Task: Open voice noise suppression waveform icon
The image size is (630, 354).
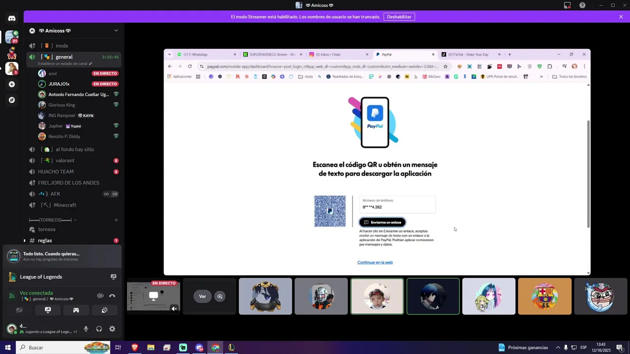Action: (x=100, y=295)
